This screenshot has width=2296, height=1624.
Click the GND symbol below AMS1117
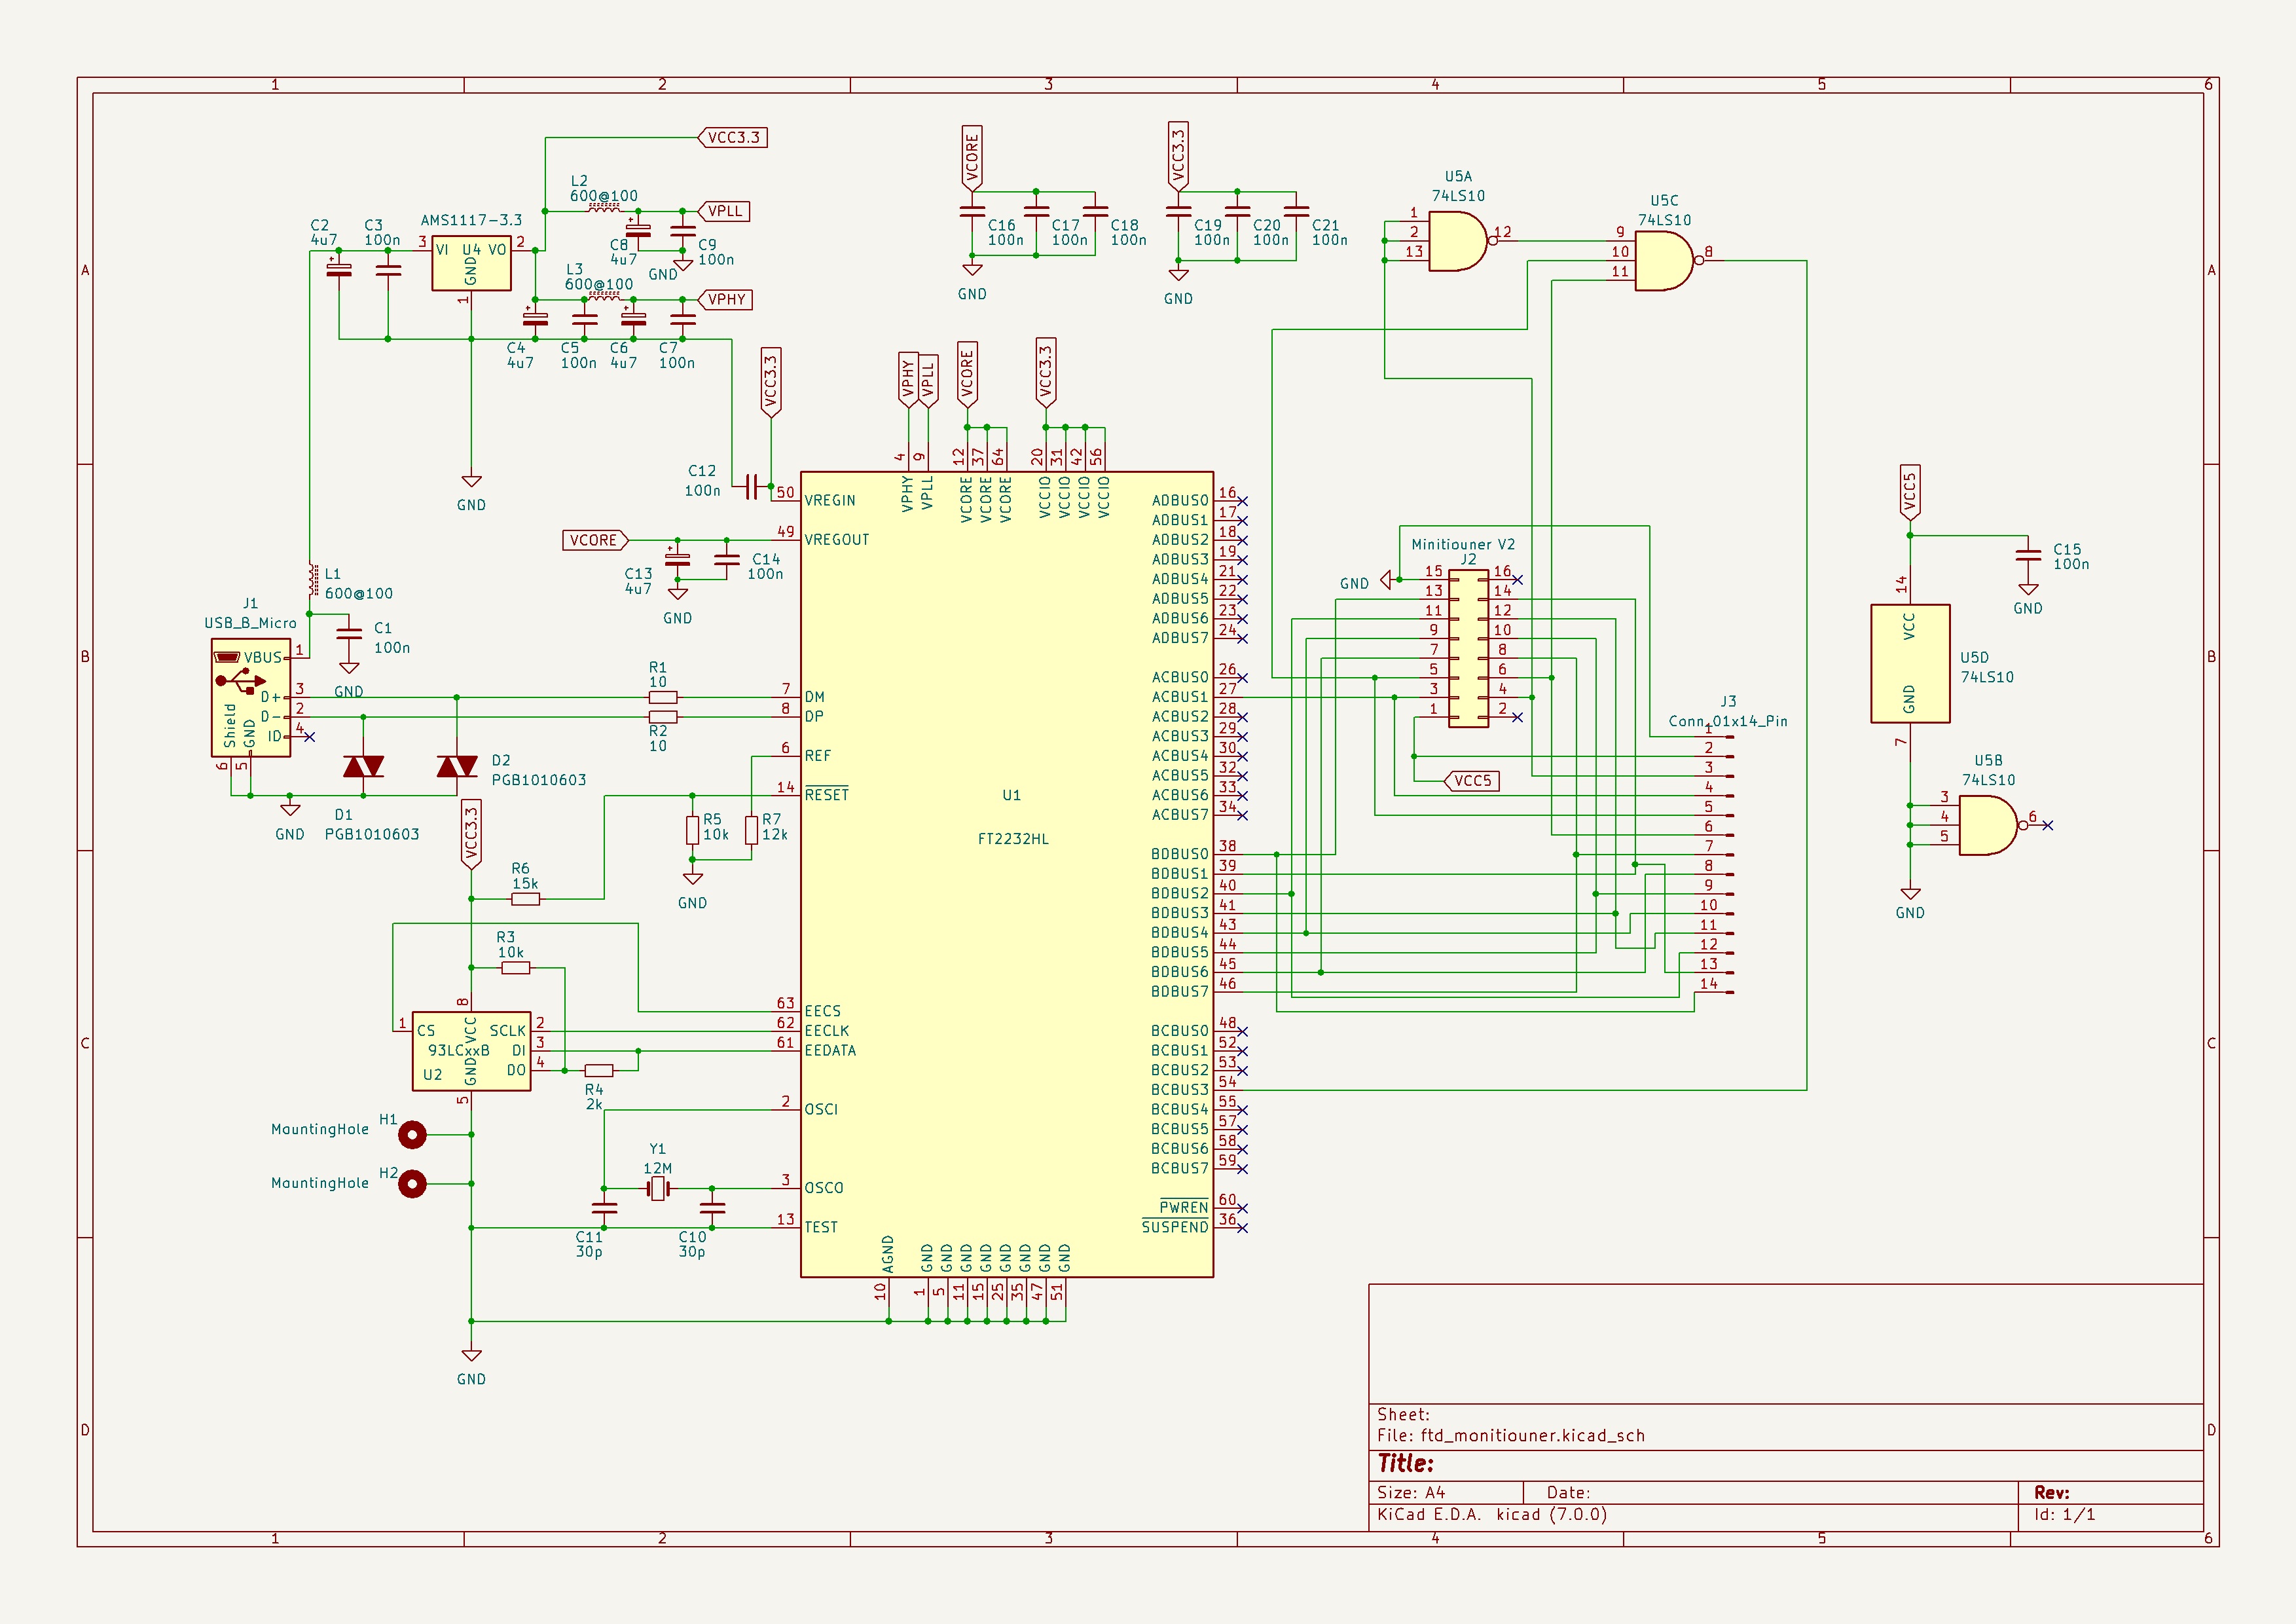point(471,482)
